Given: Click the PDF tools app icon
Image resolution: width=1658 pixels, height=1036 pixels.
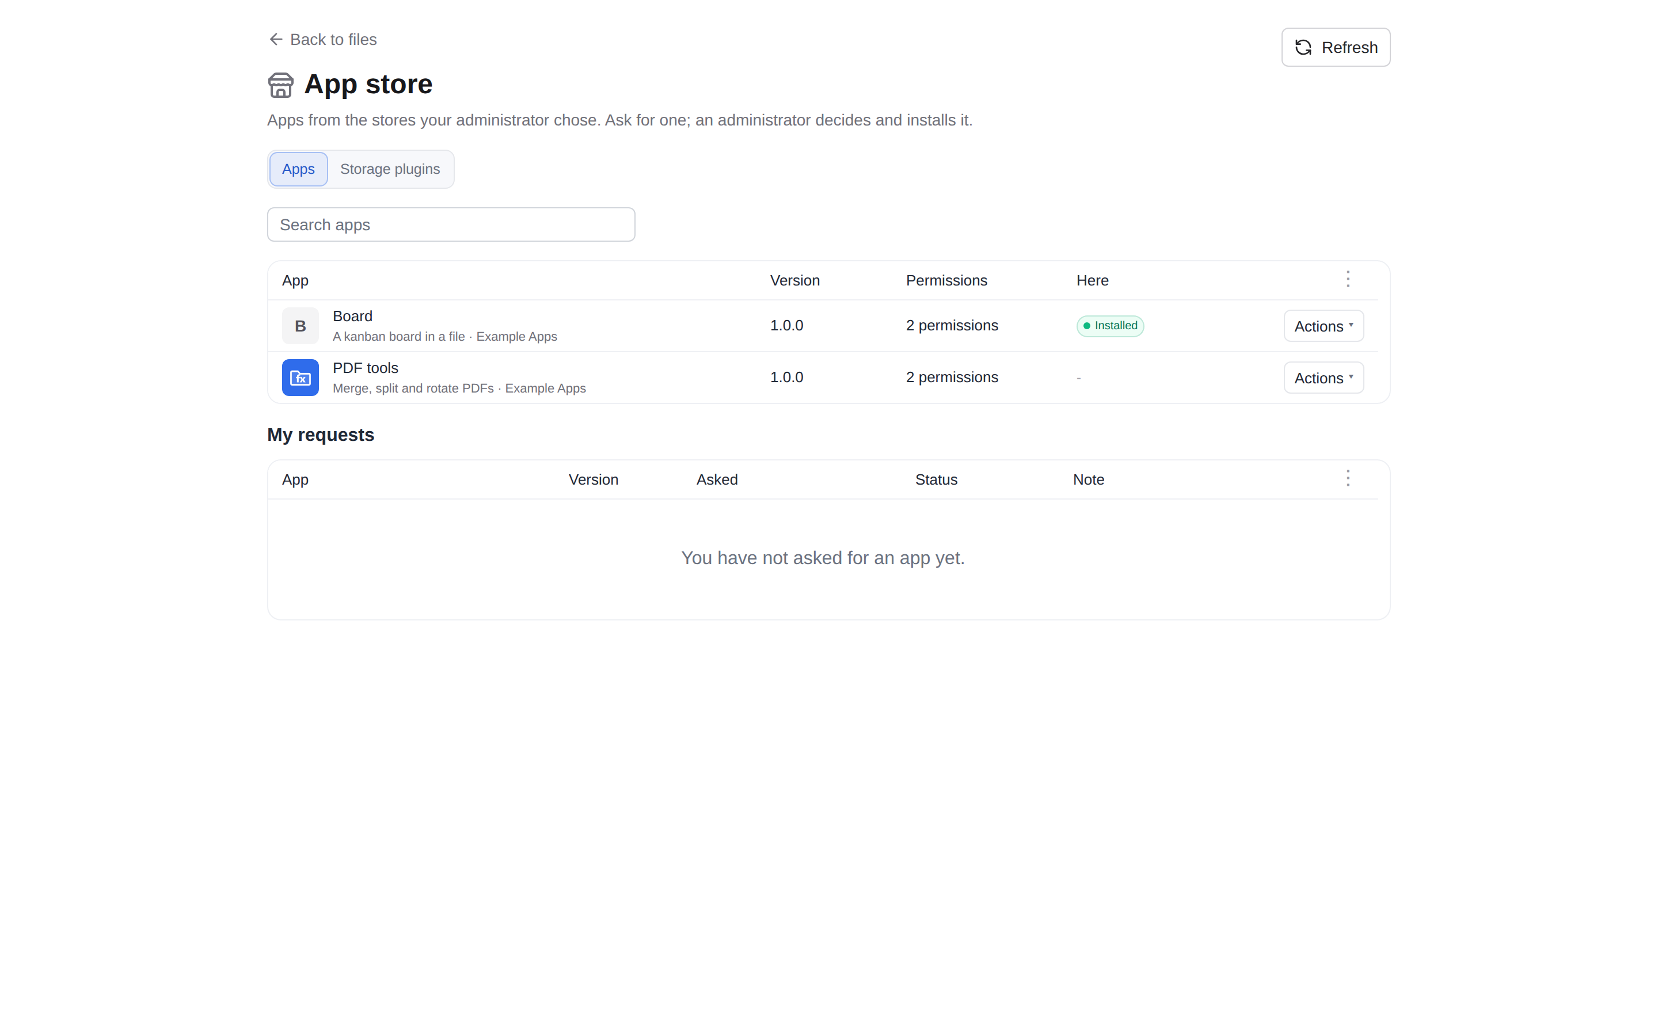Looking at the screenshot, I should [300, 378].
